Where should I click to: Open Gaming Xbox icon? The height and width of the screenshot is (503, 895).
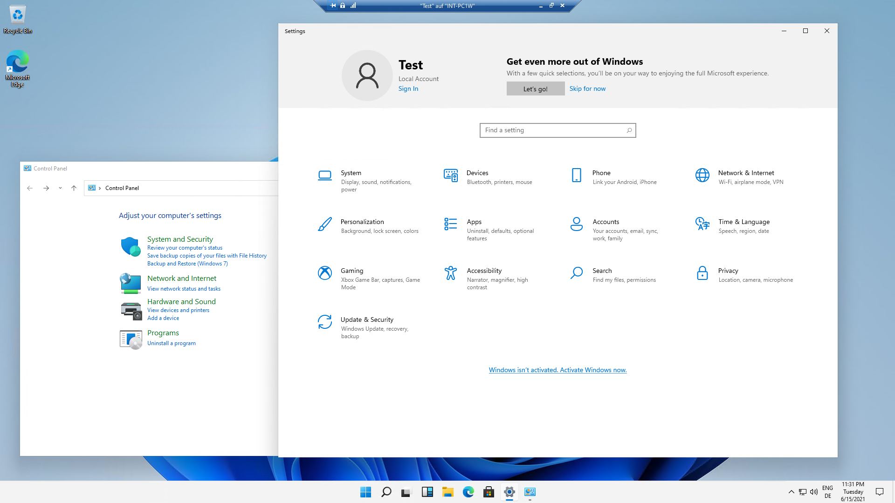click(325, 273)
